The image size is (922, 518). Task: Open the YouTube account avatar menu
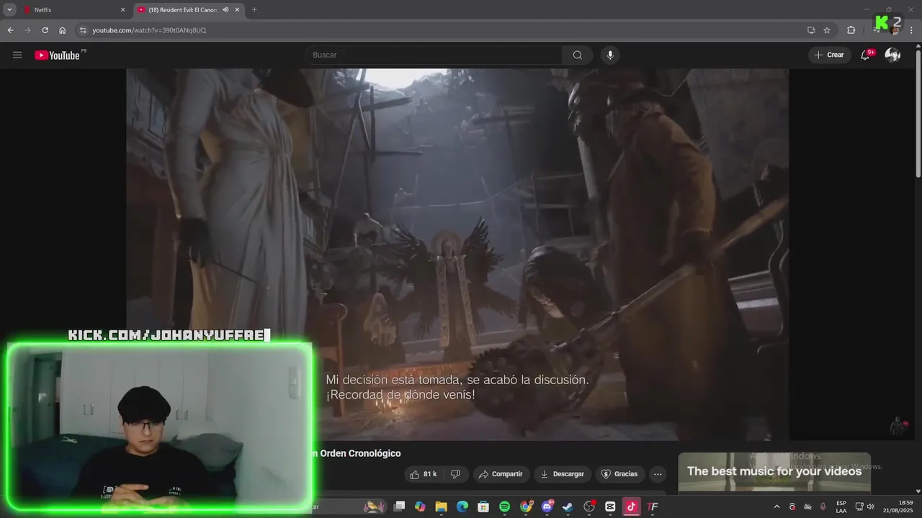click(893, 55)
